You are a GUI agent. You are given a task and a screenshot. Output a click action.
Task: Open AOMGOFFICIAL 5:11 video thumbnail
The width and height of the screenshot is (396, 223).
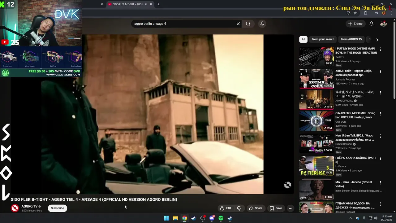click(316, 100)
